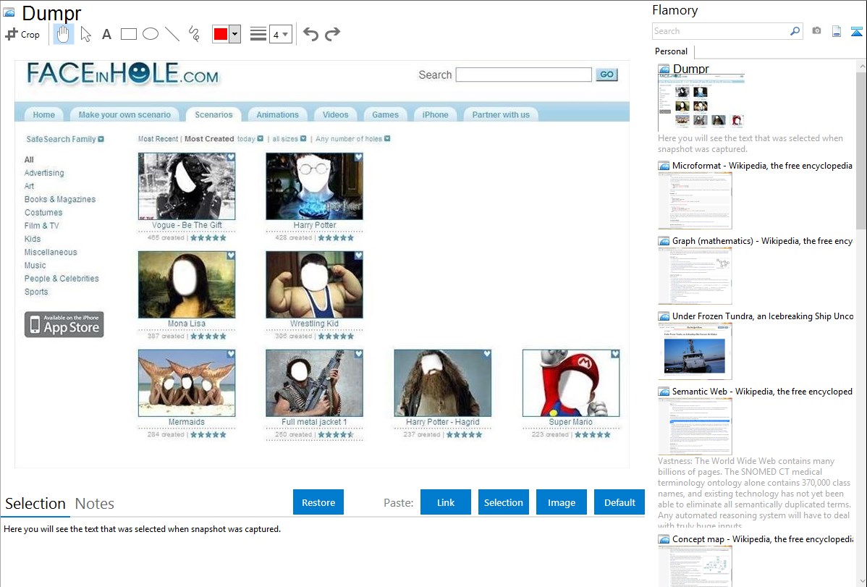This screenshot has height=587, width=867.
Task: Open the Partner with us tab
Action: (501, 114)
